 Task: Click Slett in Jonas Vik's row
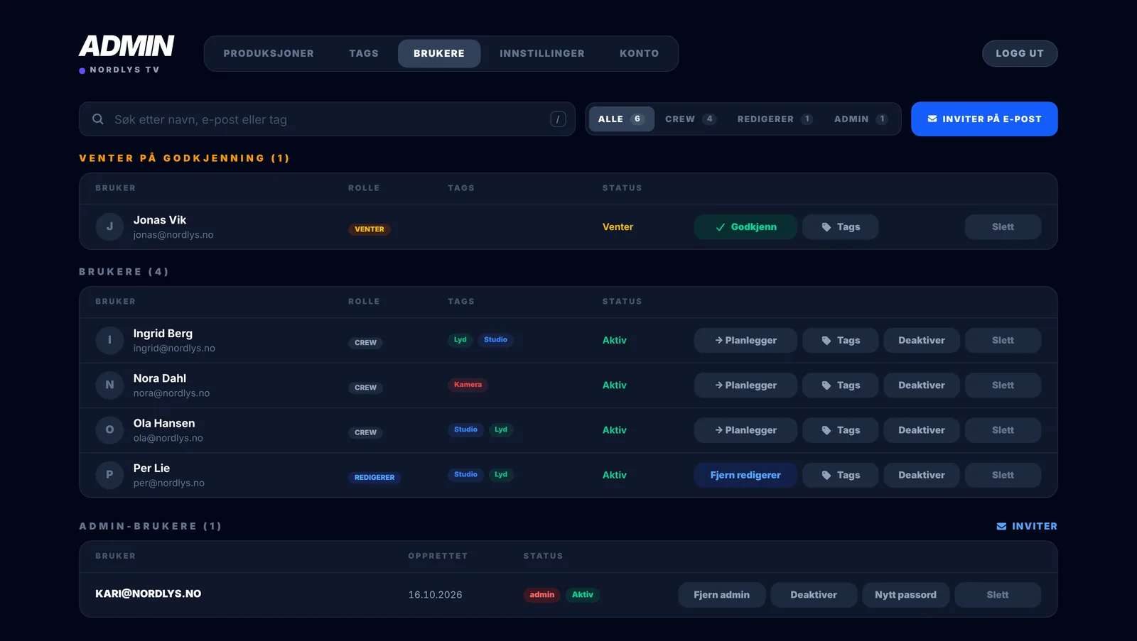[x=1003, y=226]
